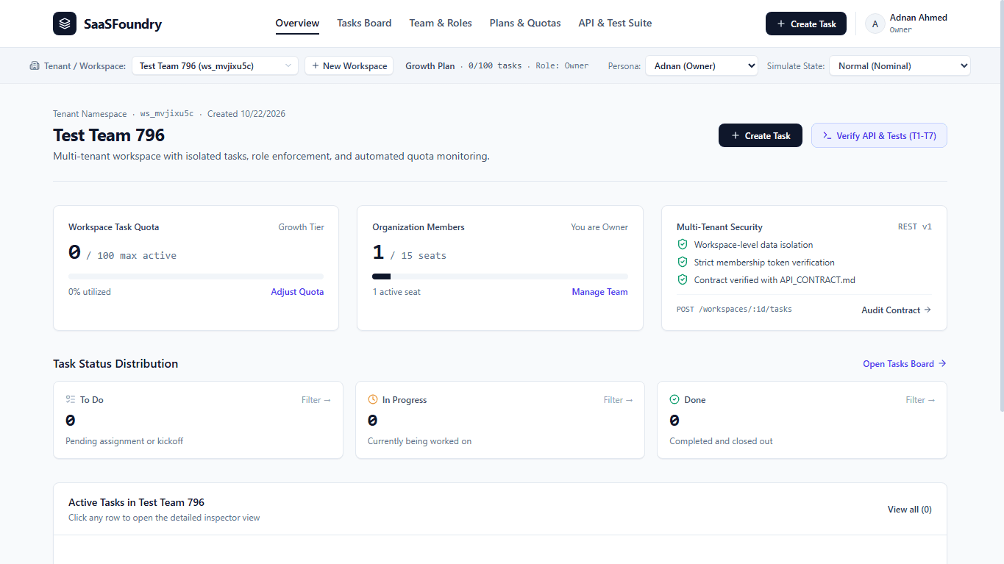This screenshot has width=1004, height=564.
Task: Open the Tasks Board tab
Action: [364, 23]
